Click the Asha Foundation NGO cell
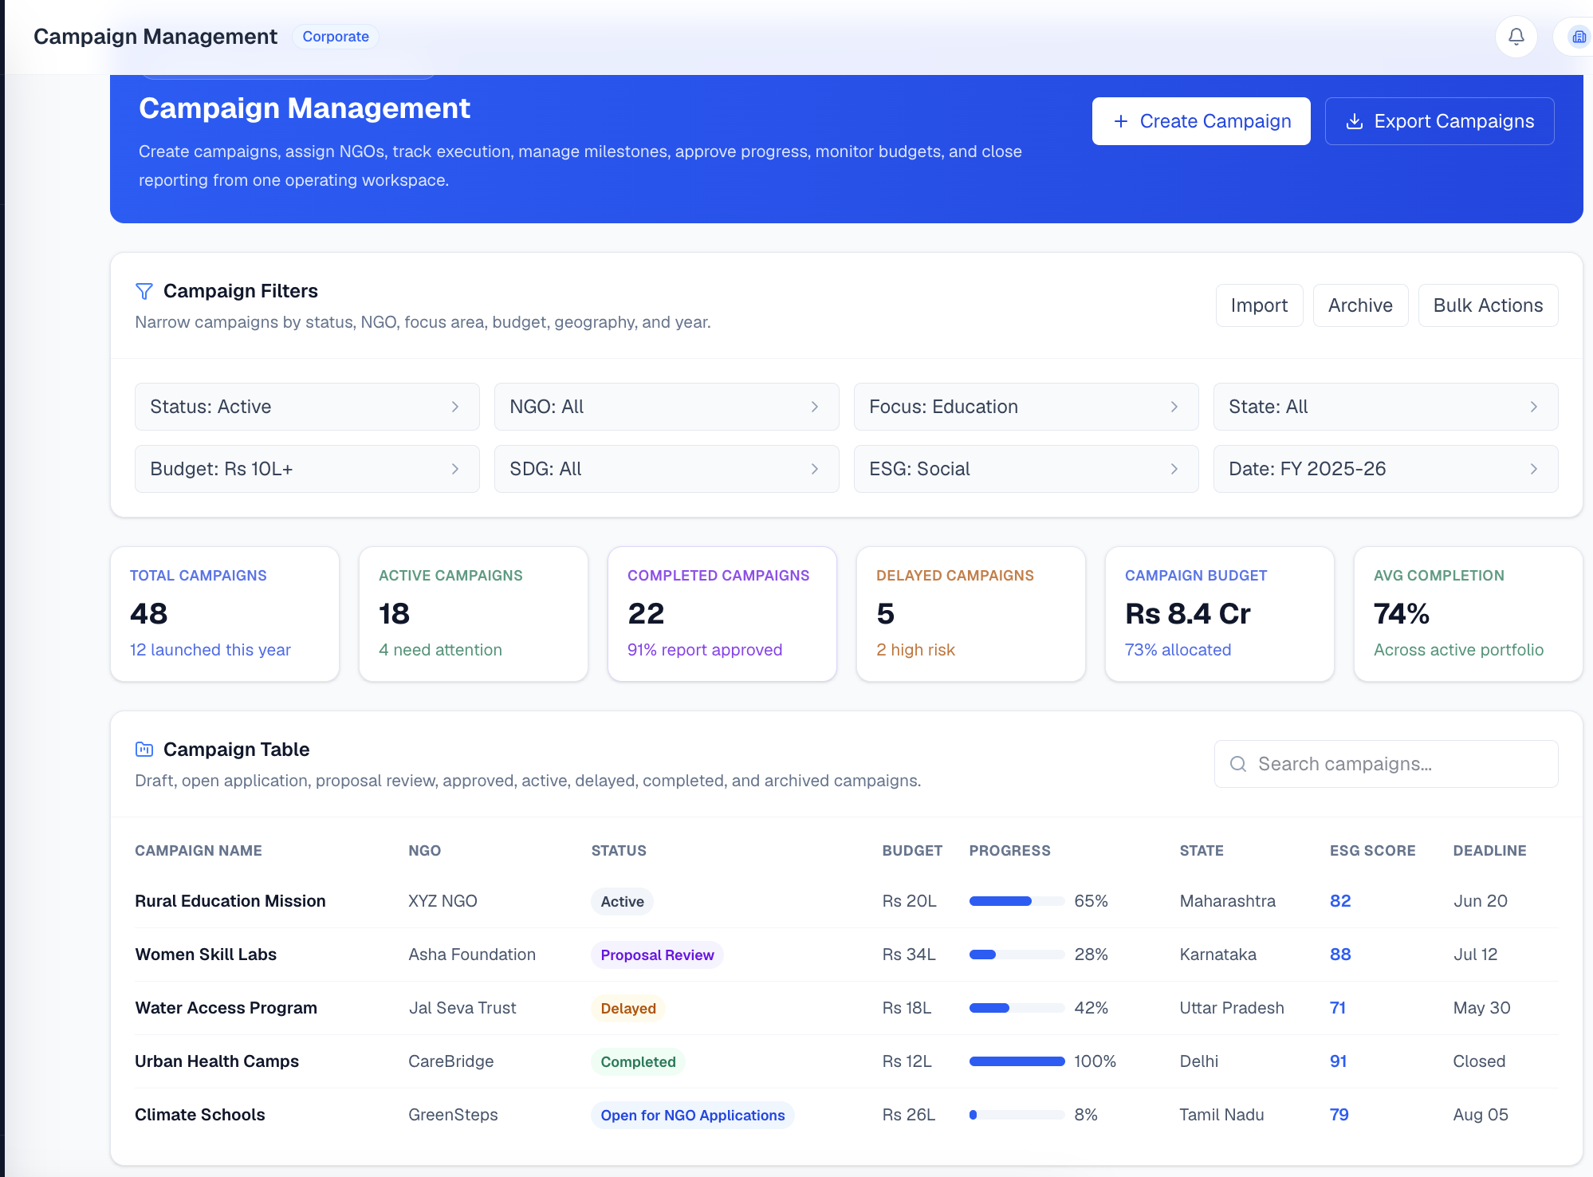The image size is (1593, 1177). tap(472, 955)
